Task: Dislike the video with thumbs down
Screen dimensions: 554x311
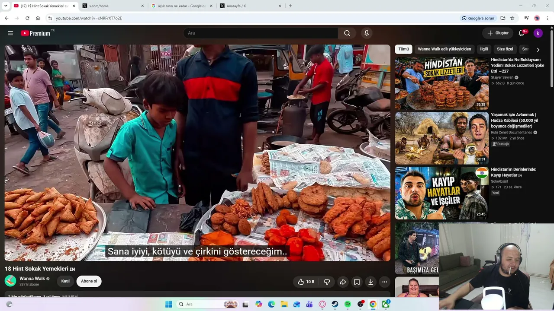Action: (x=327, y=282)
